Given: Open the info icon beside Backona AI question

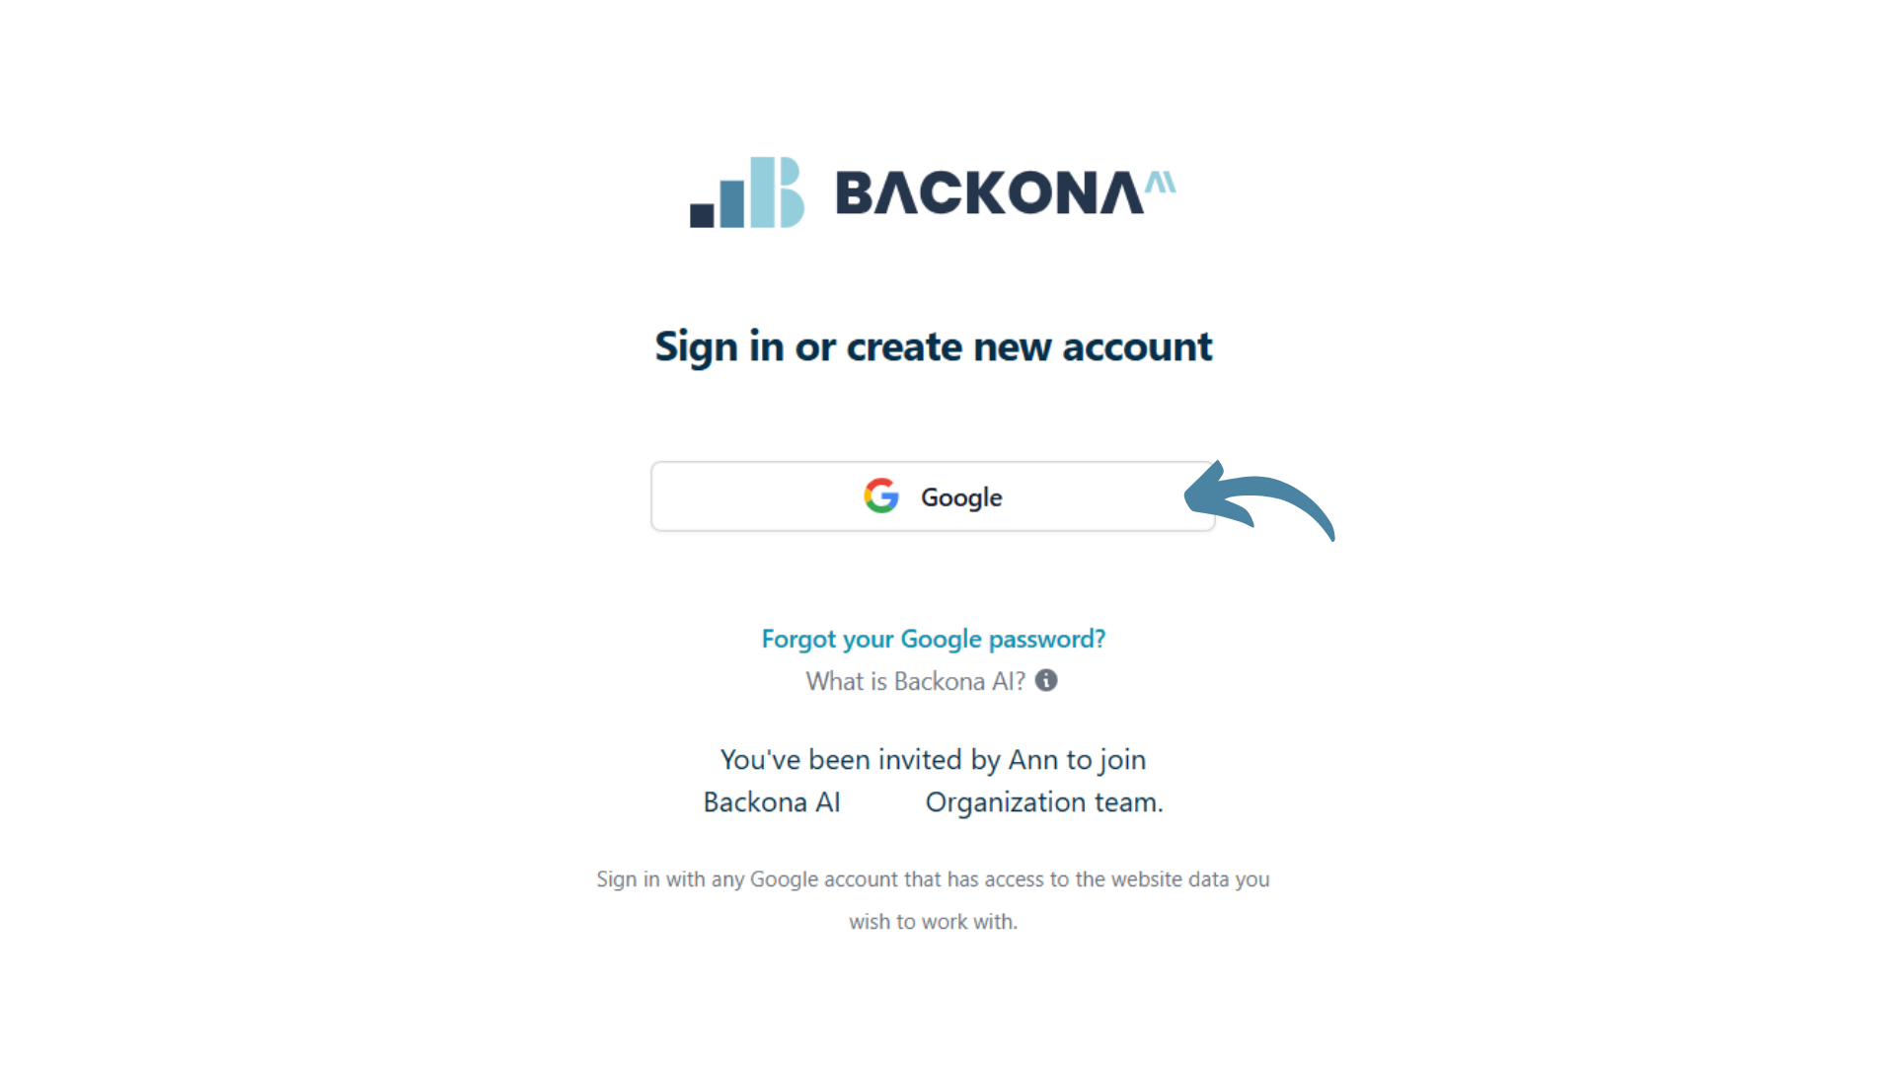Looking at the screenshot, I should tap(1046, 680).
